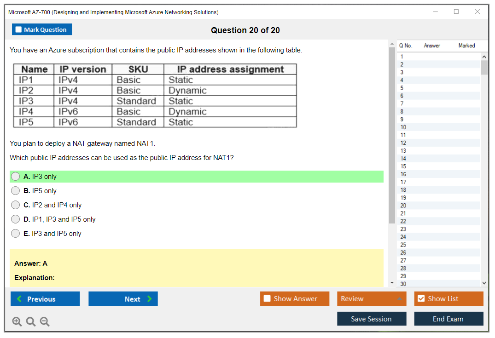Go to the Previous question
The height and width of the screenshot is (338, 495).
[x=45, y=299]
